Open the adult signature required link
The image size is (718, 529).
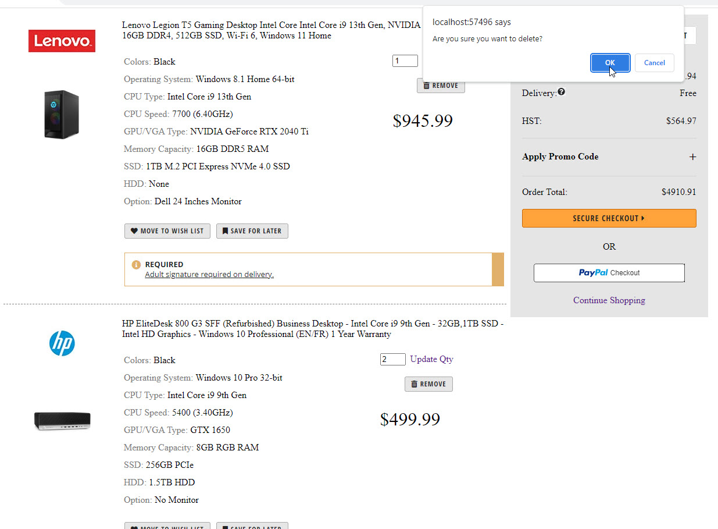click(209, 275)
